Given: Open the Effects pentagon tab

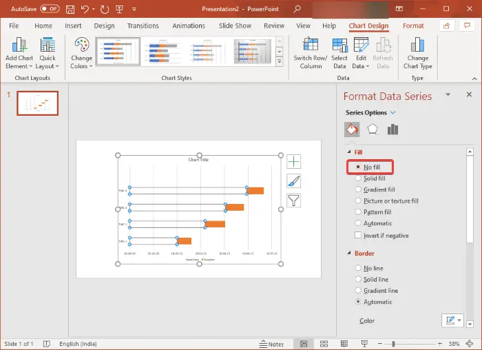Looking at the screenshot, I should pyautogui.click(x=373, y=129).
